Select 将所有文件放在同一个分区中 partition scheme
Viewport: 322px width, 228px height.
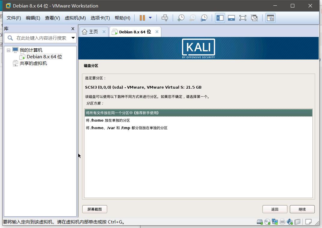(x=198, y=113)
